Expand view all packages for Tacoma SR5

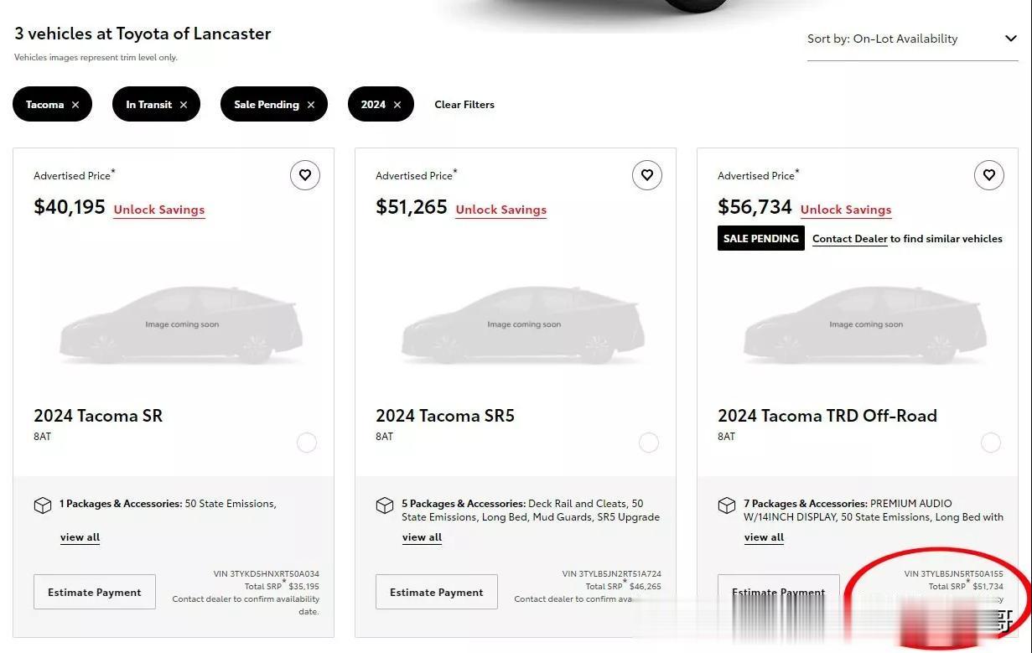point(422,537)
